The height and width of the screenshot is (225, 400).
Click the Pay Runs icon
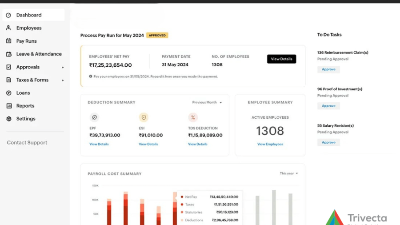point(8,41)
